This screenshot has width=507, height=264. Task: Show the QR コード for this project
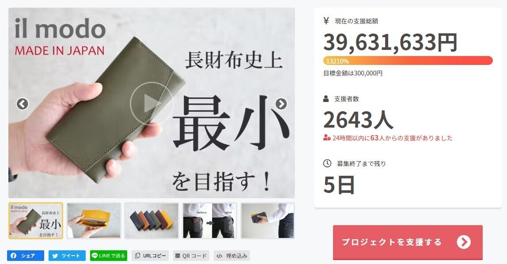[191, 256]
